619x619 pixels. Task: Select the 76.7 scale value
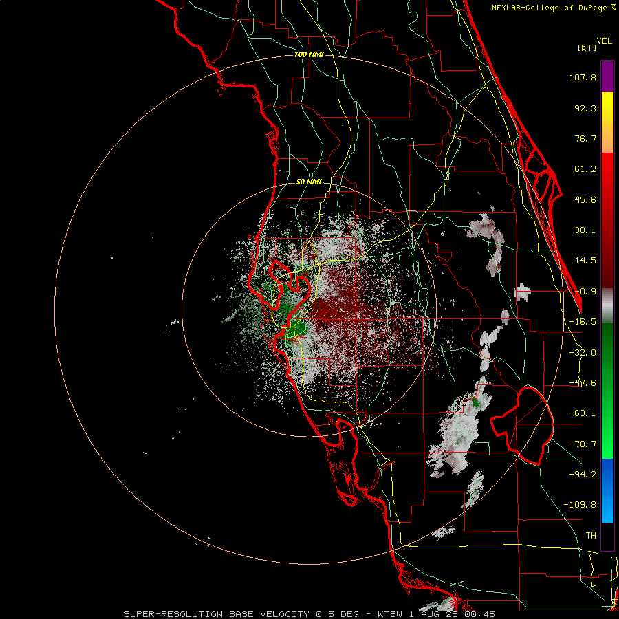pos(585,138)
